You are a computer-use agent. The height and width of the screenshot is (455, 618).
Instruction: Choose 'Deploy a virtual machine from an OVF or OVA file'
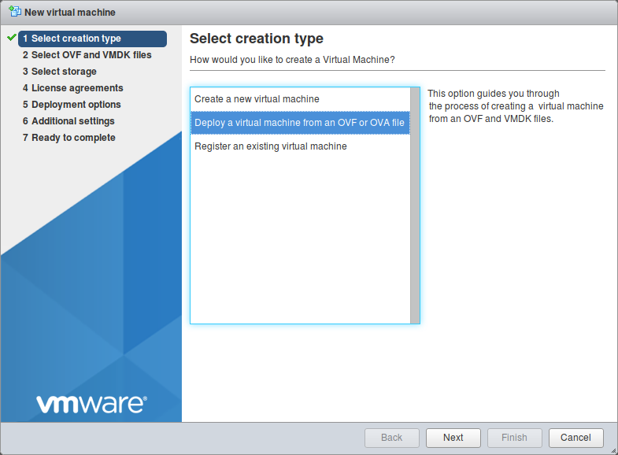coord(299,123)
